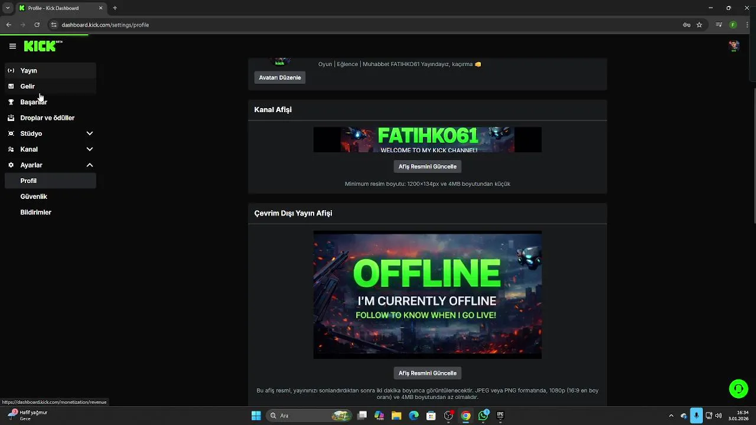Close the Profile - Kick Dashboard tab

(100, 8)
